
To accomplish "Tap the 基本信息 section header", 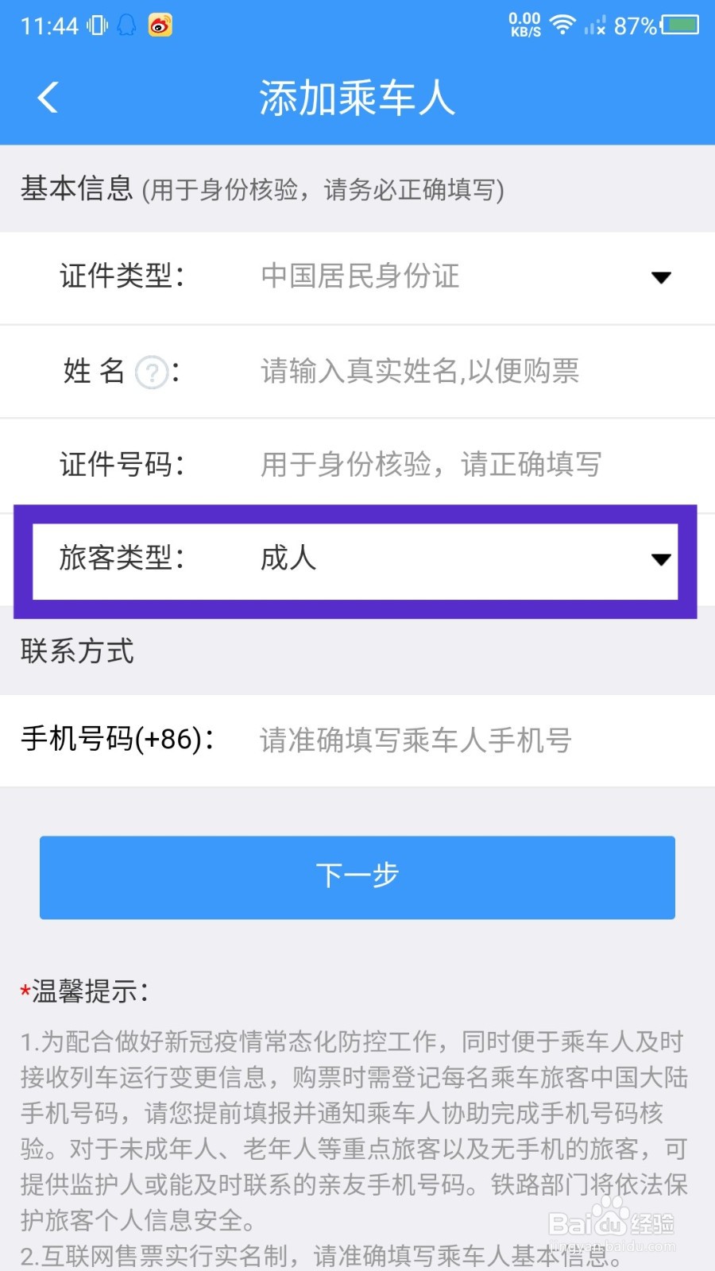I will tap(76, 189).
